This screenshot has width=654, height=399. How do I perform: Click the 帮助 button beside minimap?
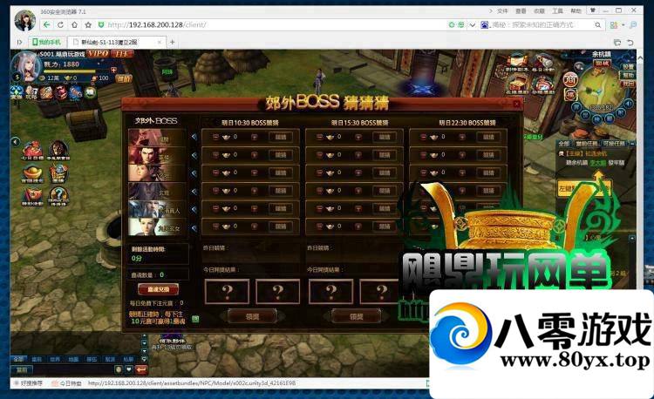pyautogui.click(x=628, y=75)
